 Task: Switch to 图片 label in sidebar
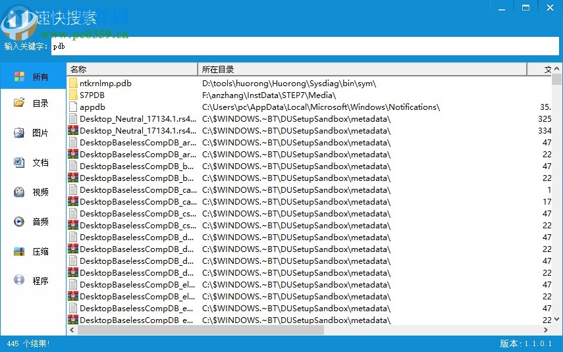coord(40,133)
